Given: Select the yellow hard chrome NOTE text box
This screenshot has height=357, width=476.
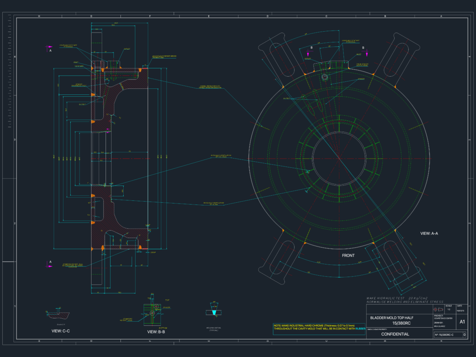Looking at the screenshot, I should click(x=319, y=329).
